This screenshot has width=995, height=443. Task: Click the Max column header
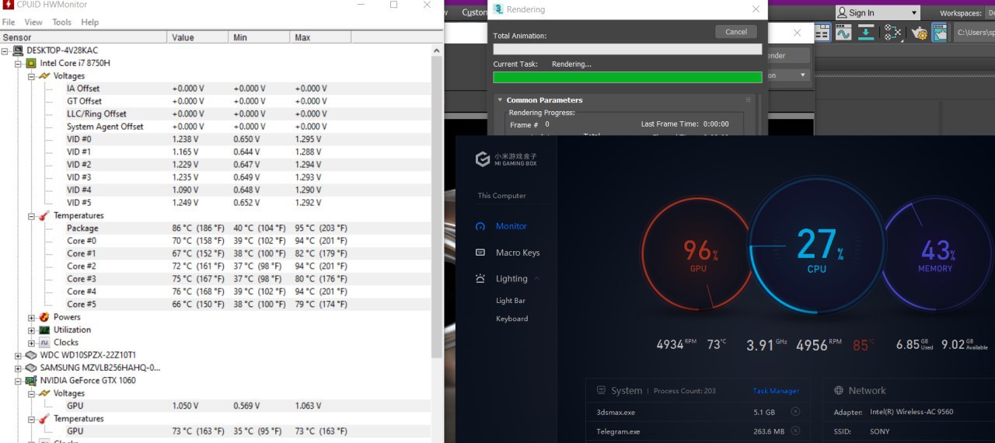[320, 37]
